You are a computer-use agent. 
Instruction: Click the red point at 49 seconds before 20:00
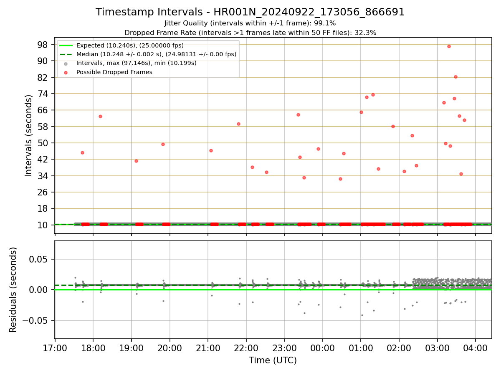pos(163,144)
